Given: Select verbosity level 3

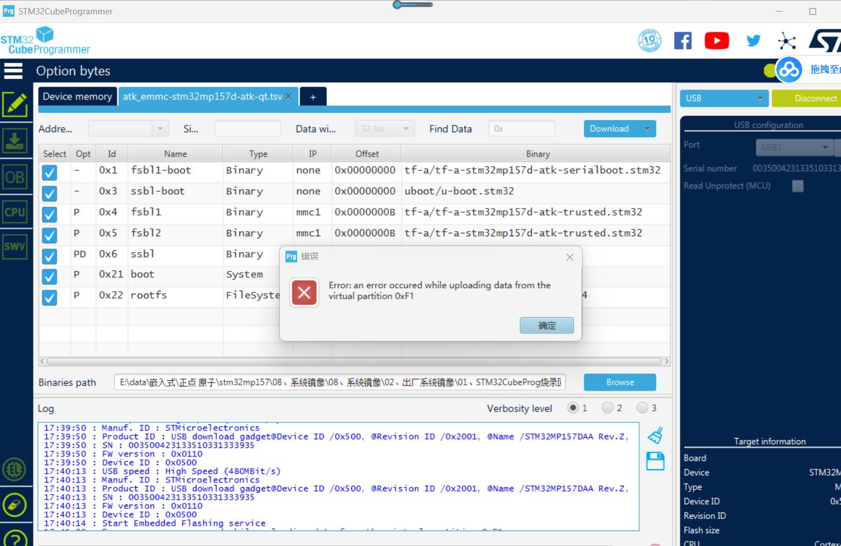Looking at the screenshot, I should 642,407.
